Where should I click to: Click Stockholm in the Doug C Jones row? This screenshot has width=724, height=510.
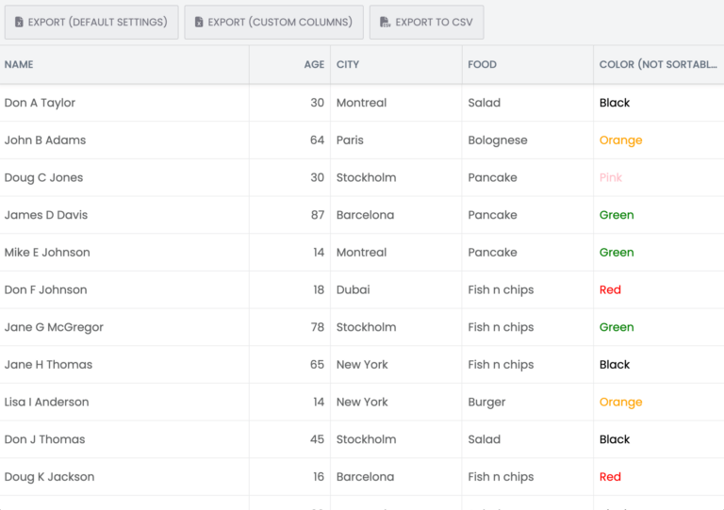tap(366, 177)
